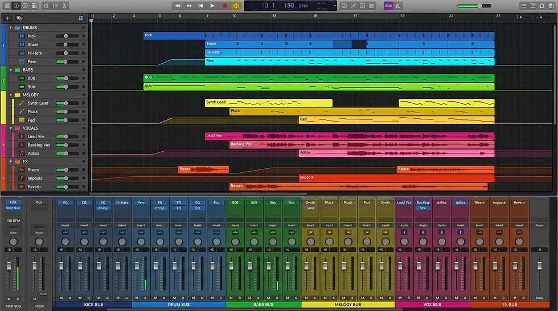Click the playhead marker at bar 1
The width and height of the screenshot is (558, 311).
(x=91, y=20)
